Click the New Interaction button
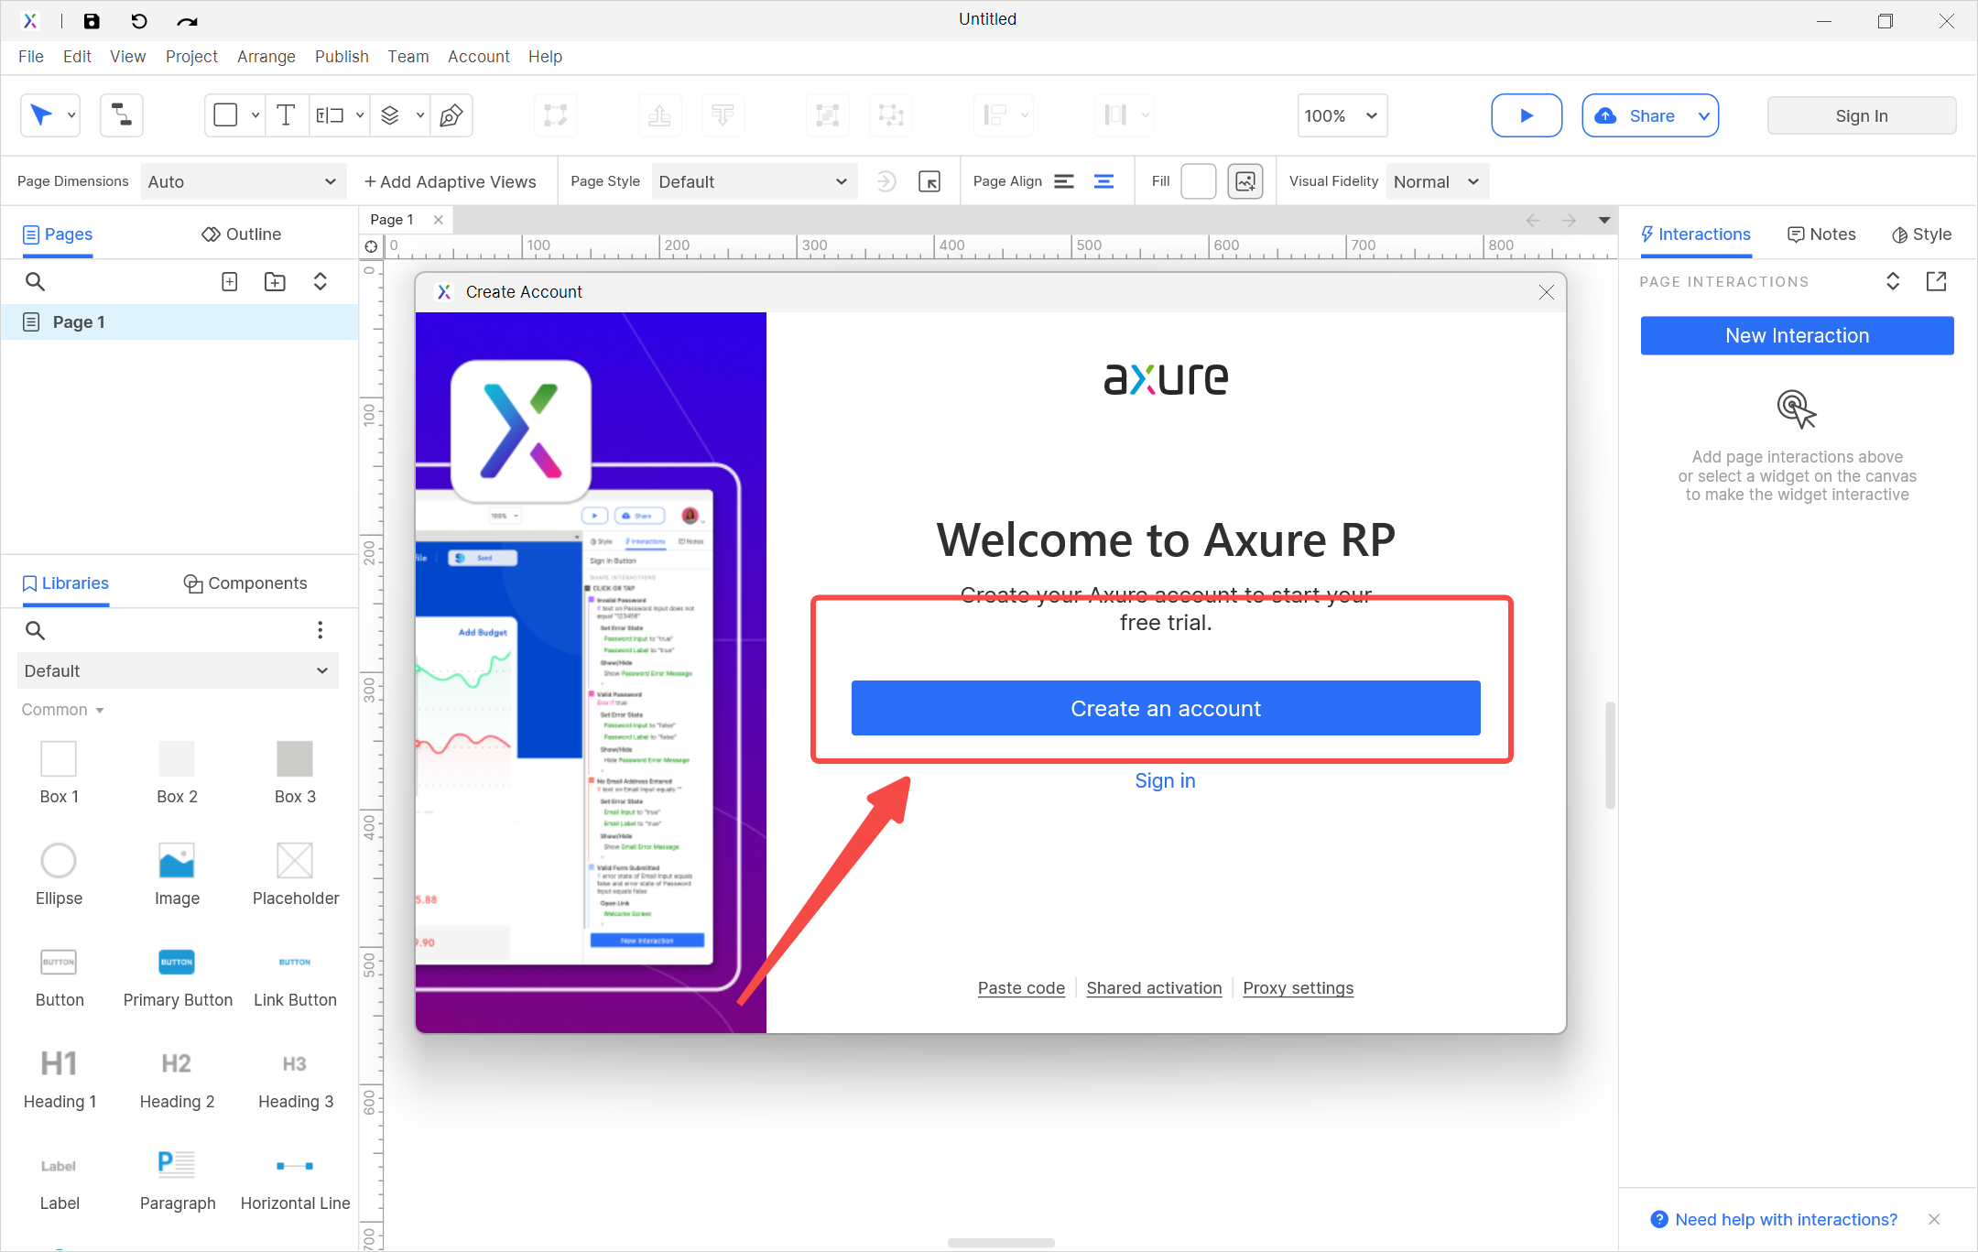Image resolution: width=1978 pixels, height=1252 pixels. [x=1797, y=336]
